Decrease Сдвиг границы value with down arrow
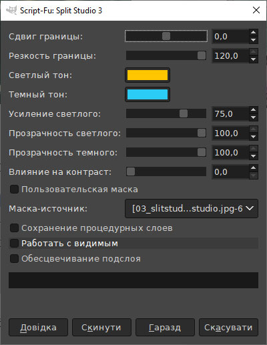Viewport: 267px width, 345px height. click(253, 40)
